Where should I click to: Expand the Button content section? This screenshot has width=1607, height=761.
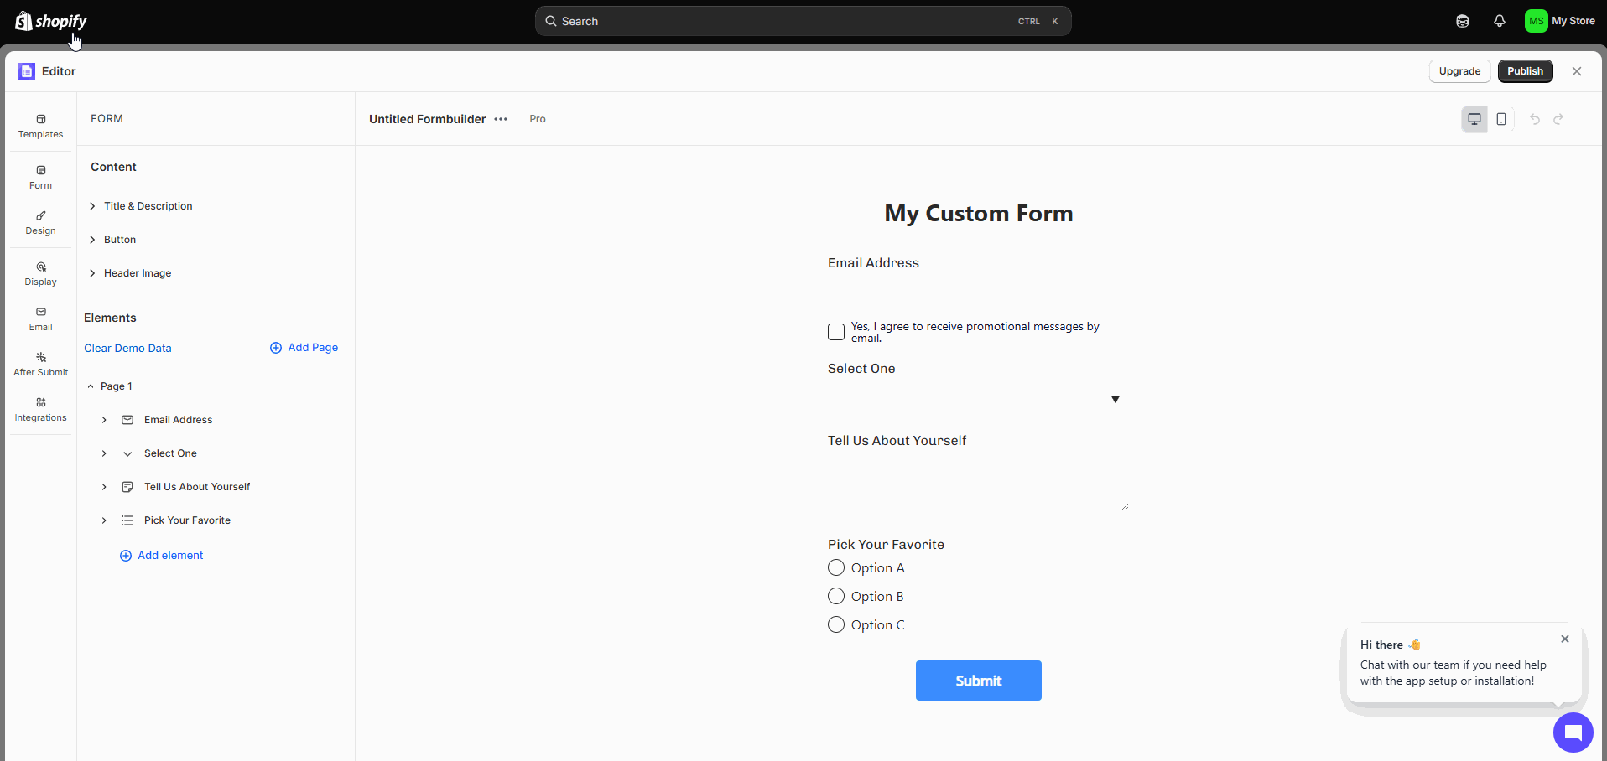[x=112, y=240]
